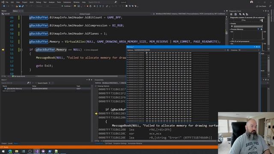This screenshot has width=274, height=154.
Task: Click the Step Into arrow icon
Action: (x=97, y=6)
